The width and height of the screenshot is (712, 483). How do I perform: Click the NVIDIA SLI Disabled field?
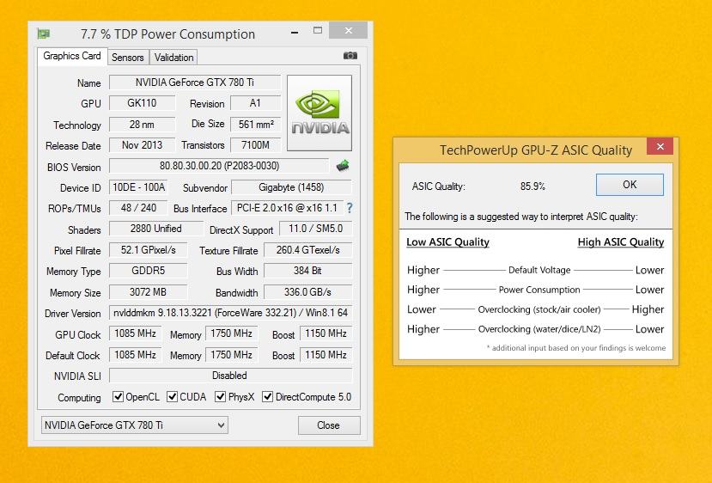(x=231, y=376)
